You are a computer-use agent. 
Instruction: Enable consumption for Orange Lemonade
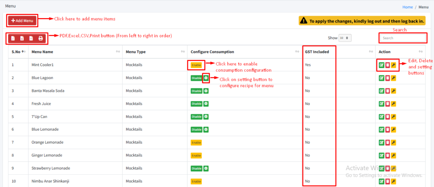click(x=196, y=143)
